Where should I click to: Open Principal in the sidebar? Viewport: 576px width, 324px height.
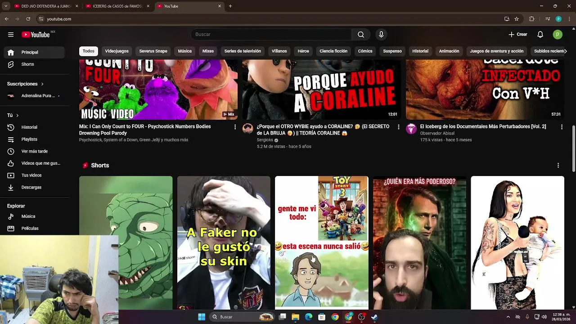pyautogui.click(x=35, y=52)
